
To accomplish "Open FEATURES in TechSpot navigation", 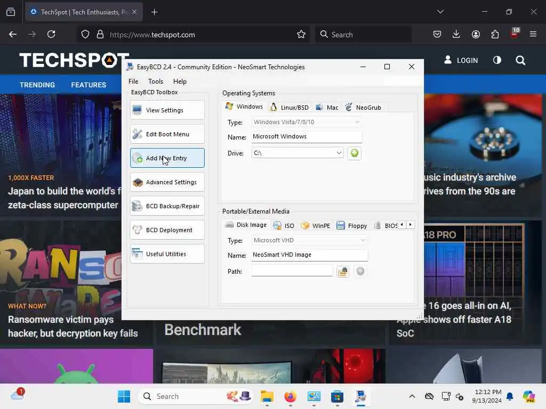I will tap(89, 85).
